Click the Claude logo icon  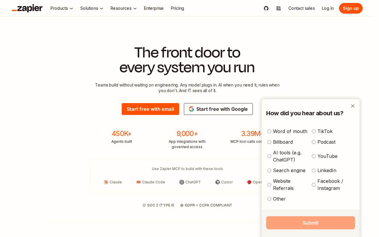pos(106,182)
